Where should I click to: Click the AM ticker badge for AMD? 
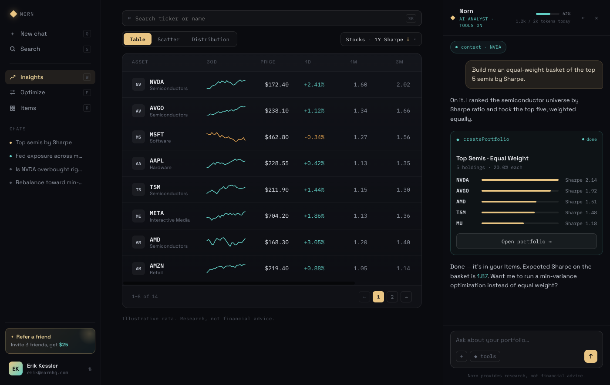click(x=138, y=242)
